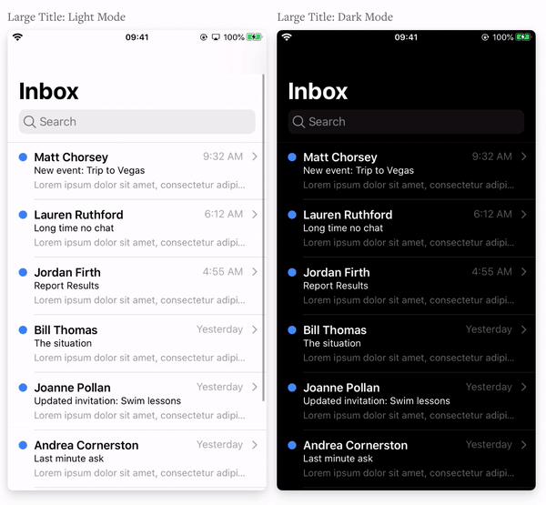This screenshot has width=546, height=505.
Task: Click unread dot for Lauren Ruthford in light mode
Action: tap(23, 215)
